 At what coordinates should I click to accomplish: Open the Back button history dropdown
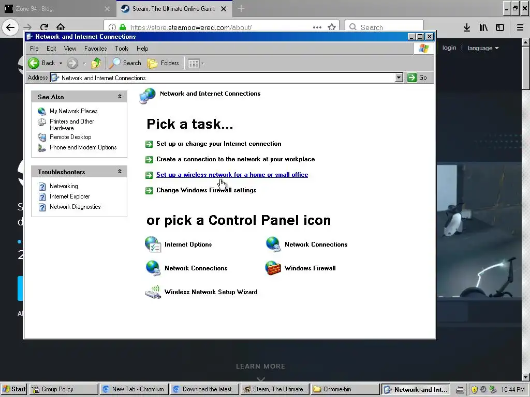coord(61,63)
